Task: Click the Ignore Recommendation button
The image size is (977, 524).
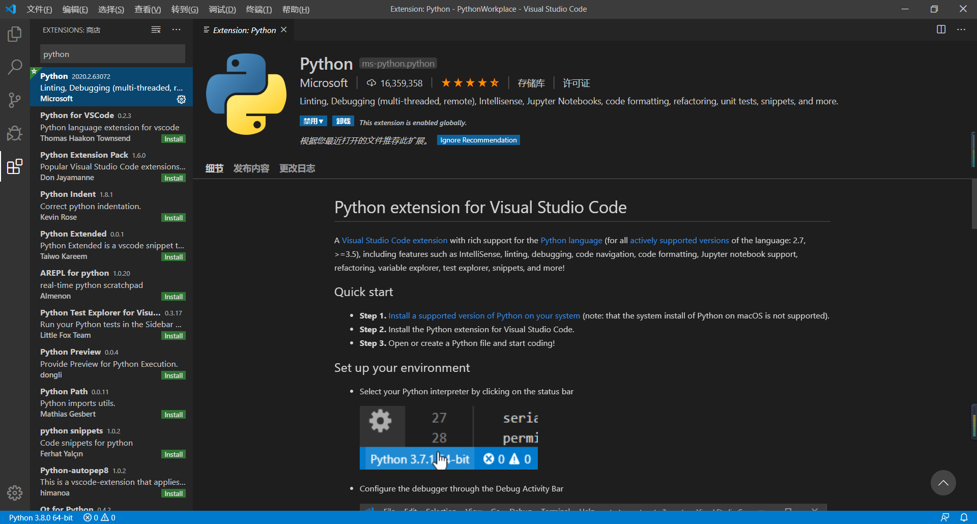Action: click(478, 140)
